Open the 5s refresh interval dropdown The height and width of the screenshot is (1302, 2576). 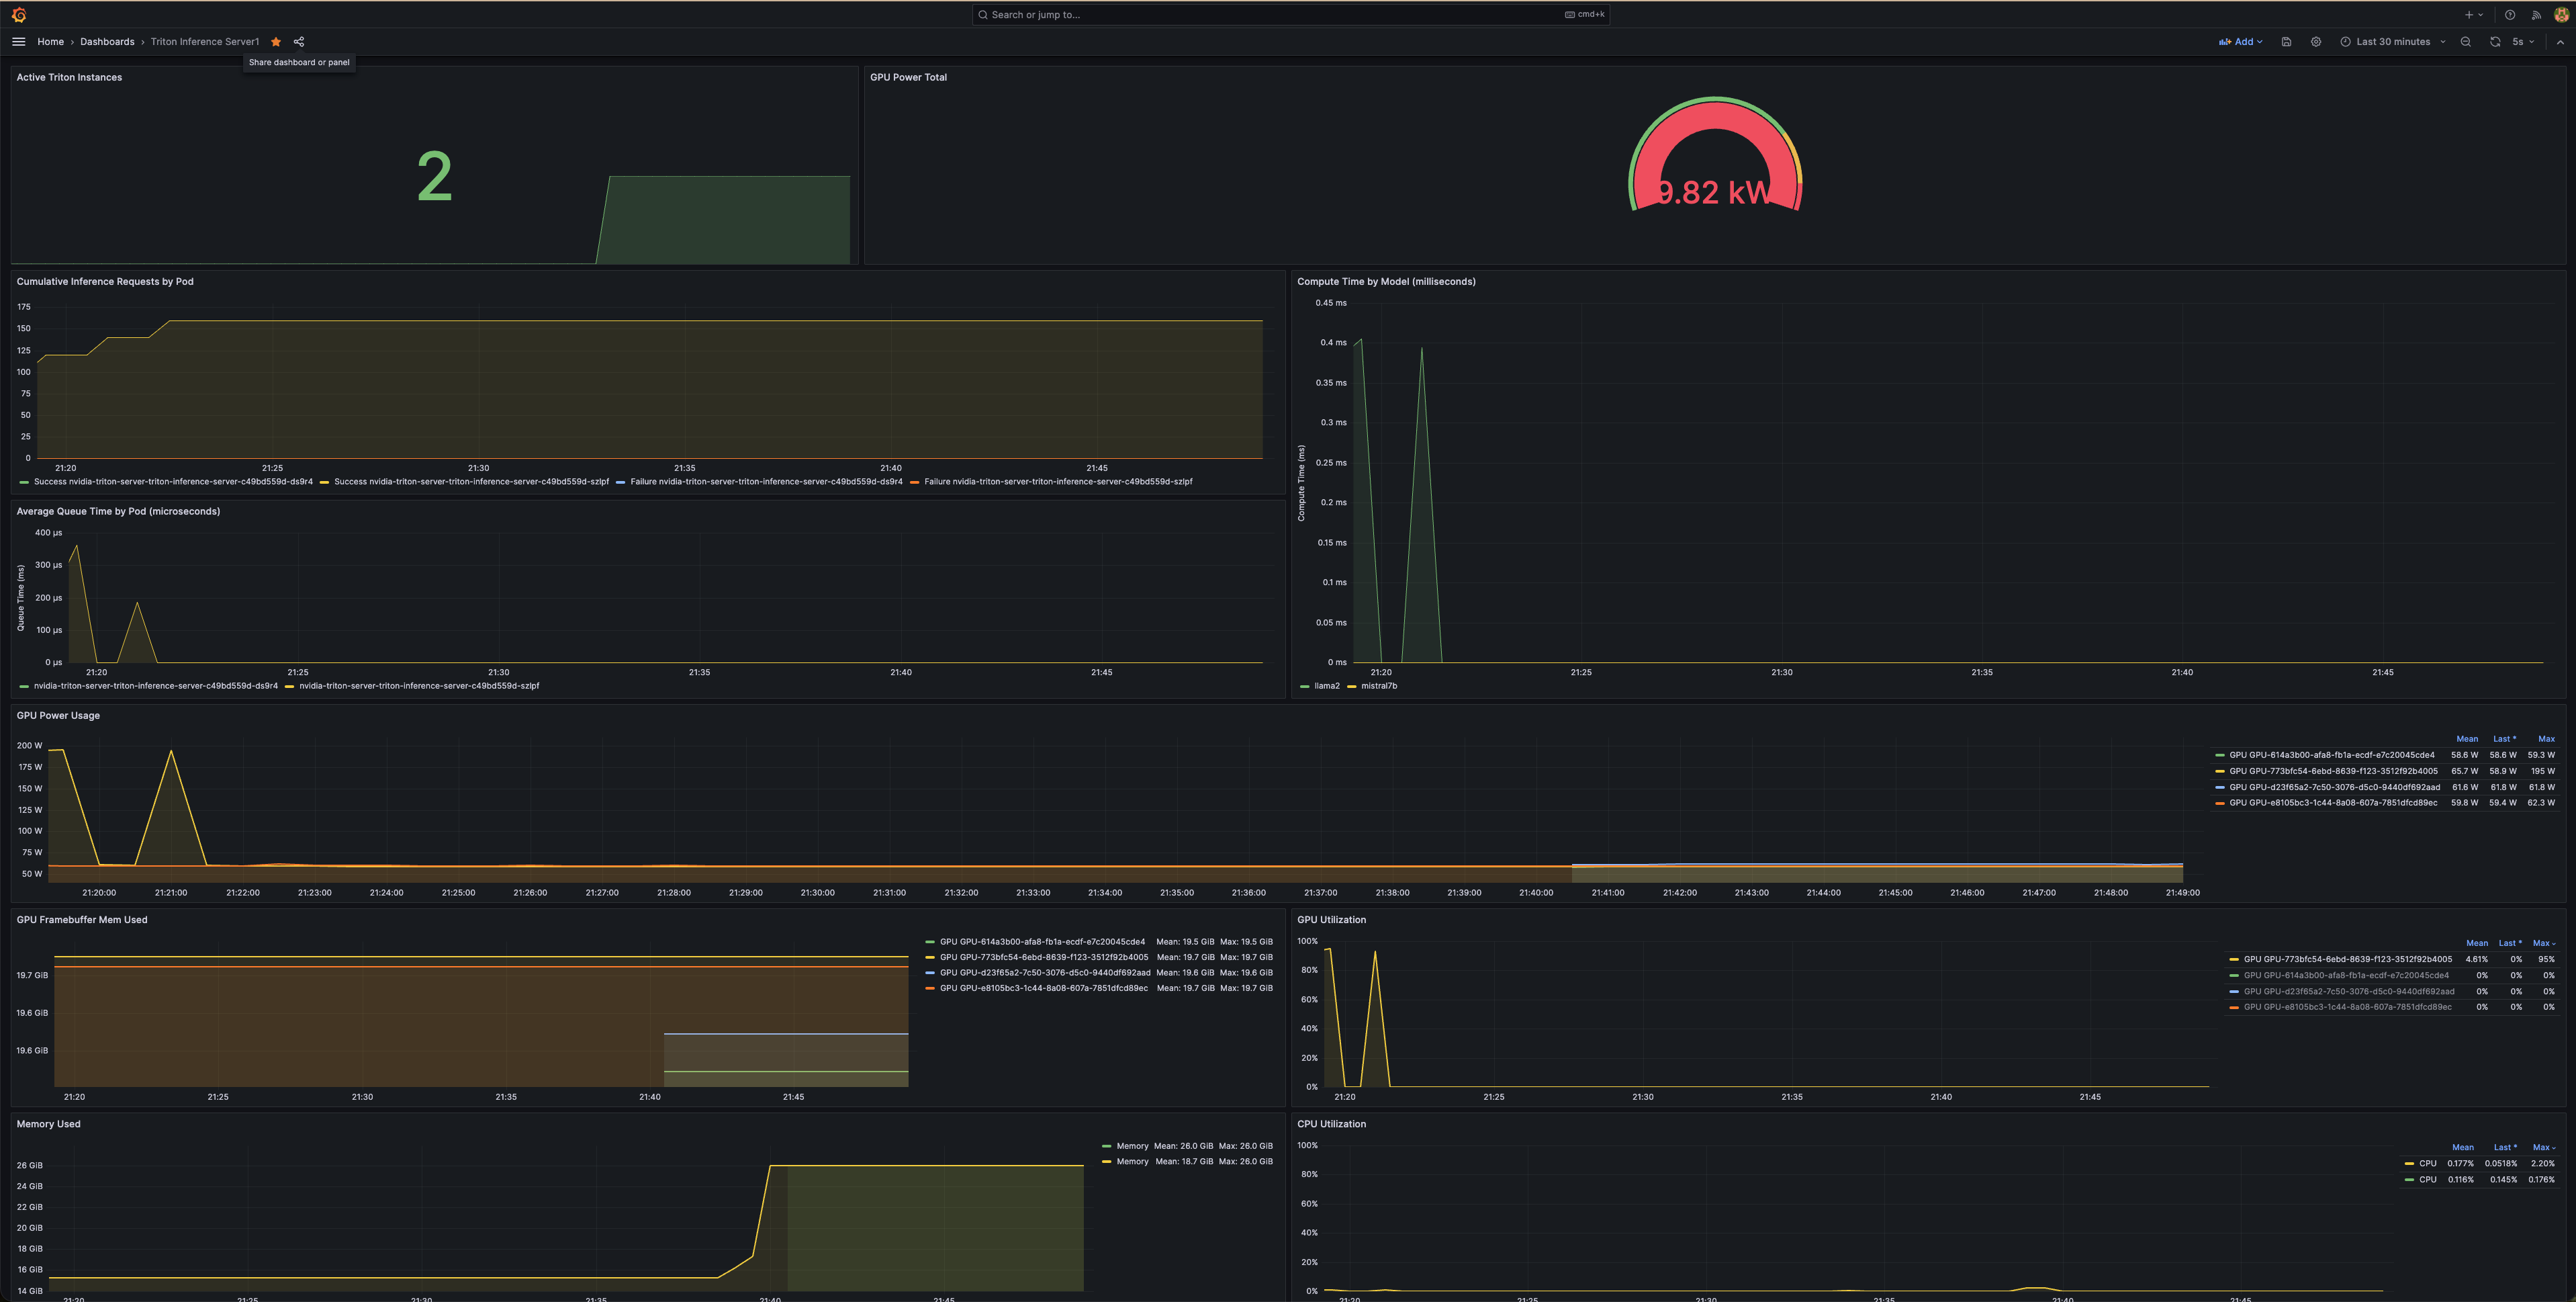[x=2523, y=42]
